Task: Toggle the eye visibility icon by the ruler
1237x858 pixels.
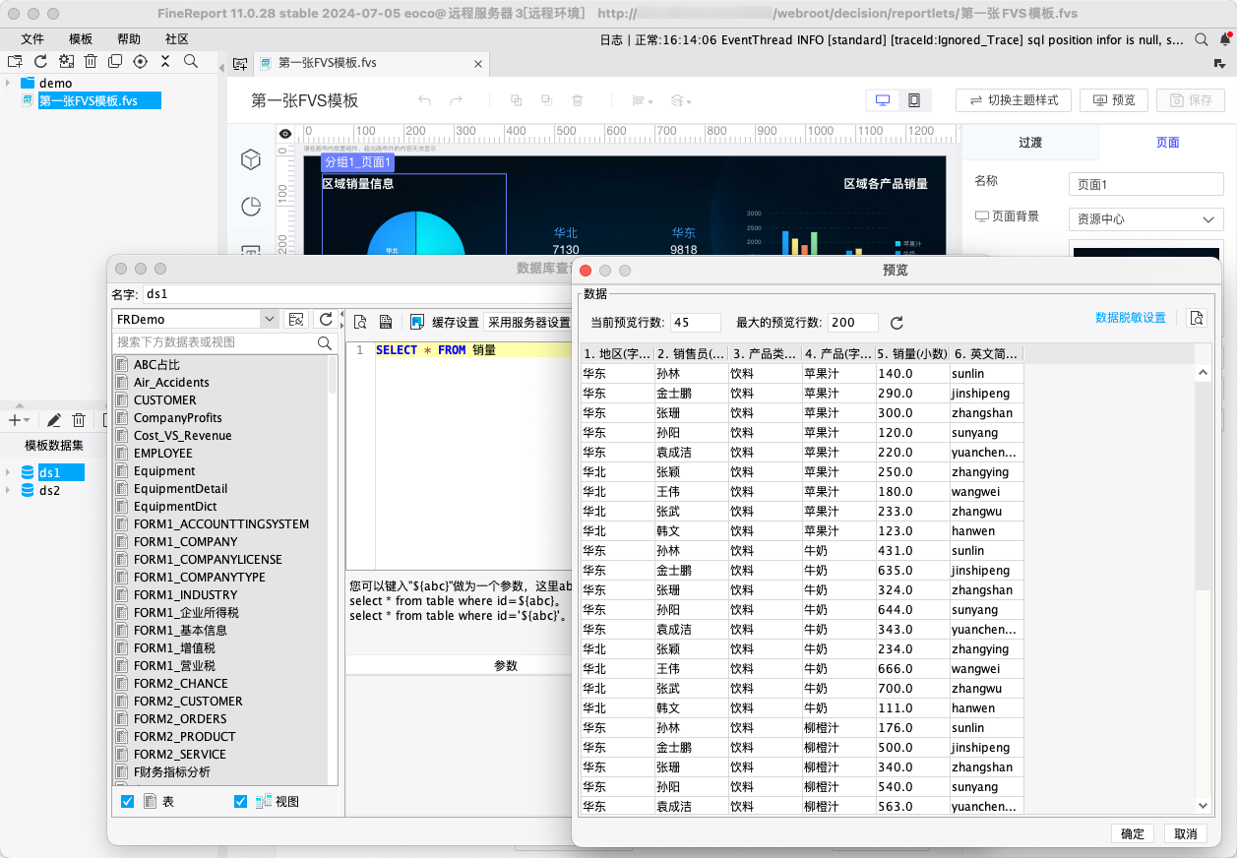Action: 285,133
